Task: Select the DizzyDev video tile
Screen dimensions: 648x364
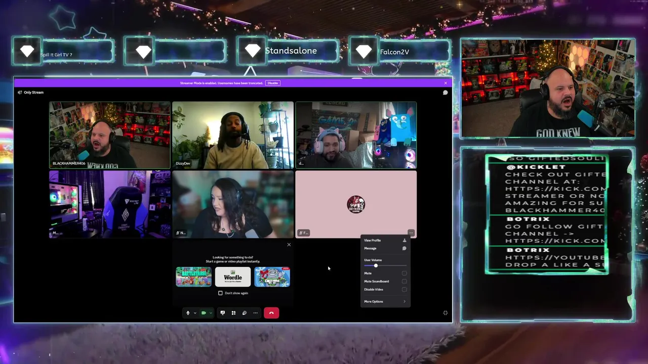Action: coord(233,135)
